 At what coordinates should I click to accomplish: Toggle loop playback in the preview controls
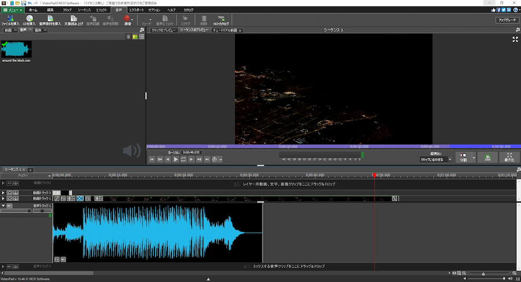coord(184,159)
